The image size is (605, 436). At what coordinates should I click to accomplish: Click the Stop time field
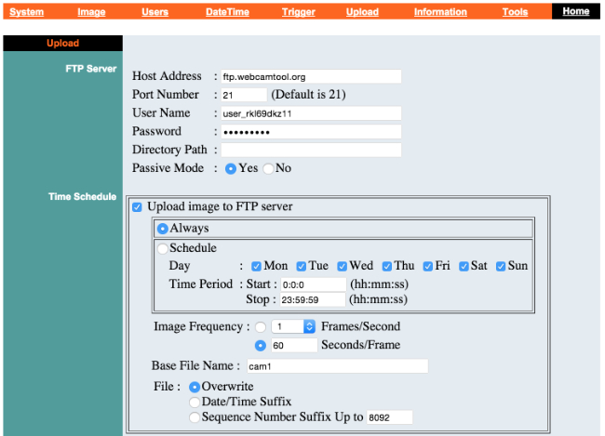[313, 299]
